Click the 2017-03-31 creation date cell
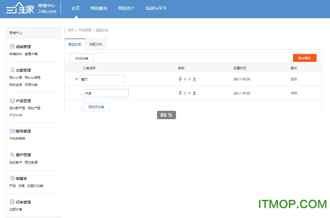 [x=242, y=79]
